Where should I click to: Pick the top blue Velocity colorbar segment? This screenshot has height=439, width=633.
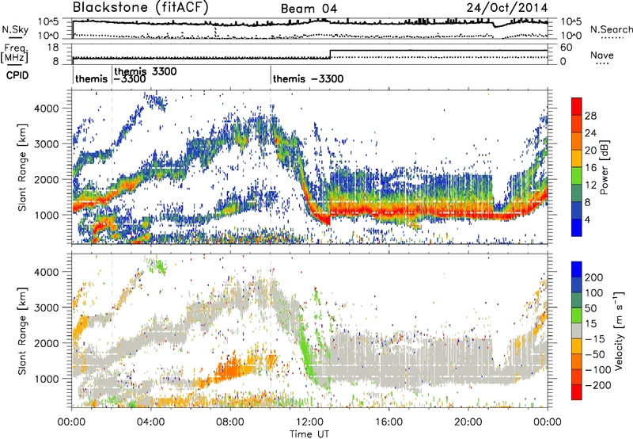[577, 269]
